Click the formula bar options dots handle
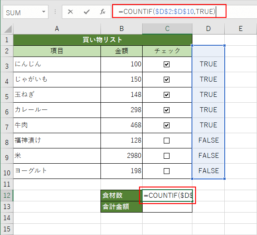 click(55, 12)
